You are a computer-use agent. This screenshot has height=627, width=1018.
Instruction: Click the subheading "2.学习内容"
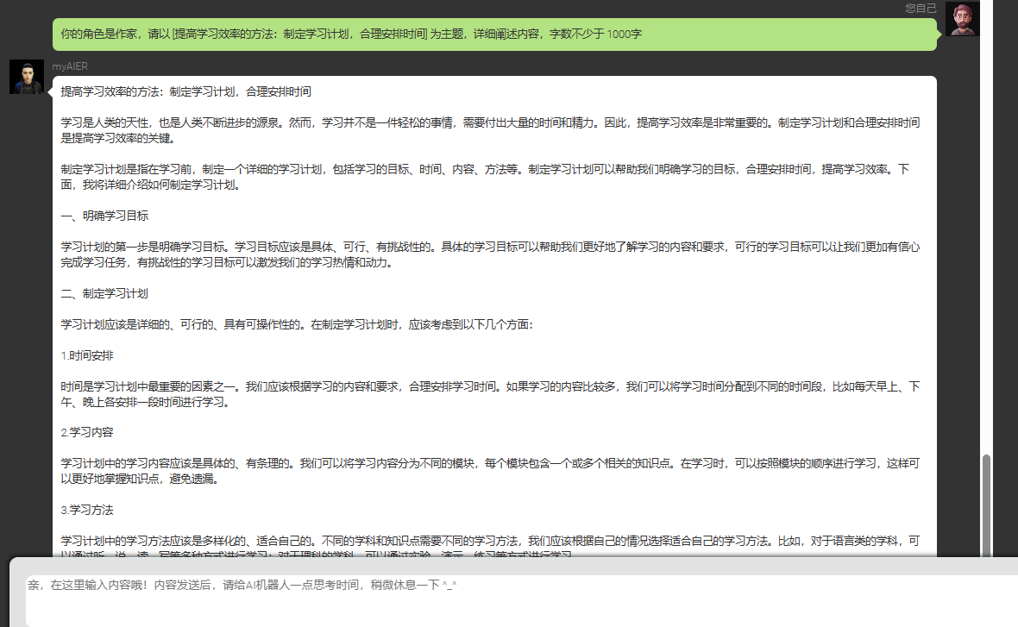(87, 432)
